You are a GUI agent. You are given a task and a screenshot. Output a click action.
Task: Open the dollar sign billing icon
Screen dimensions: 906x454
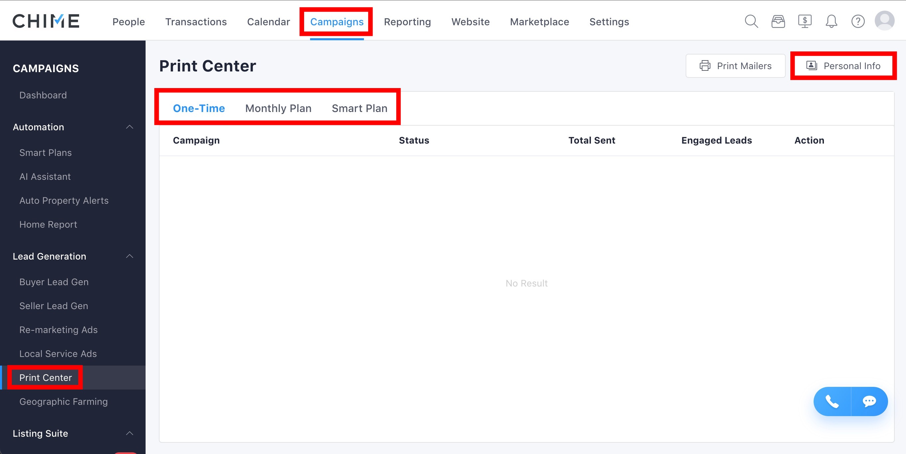[x=805, y=22]
